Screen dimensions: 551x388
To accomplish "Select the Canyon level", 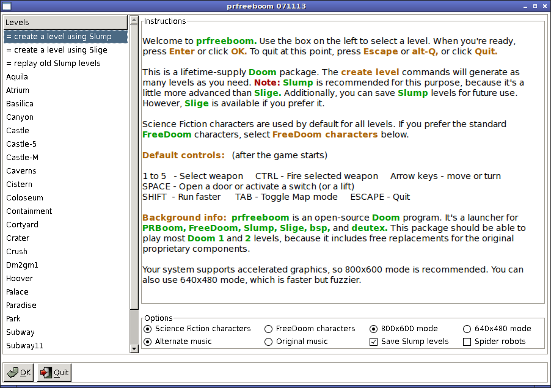I will tap(66, 117).
